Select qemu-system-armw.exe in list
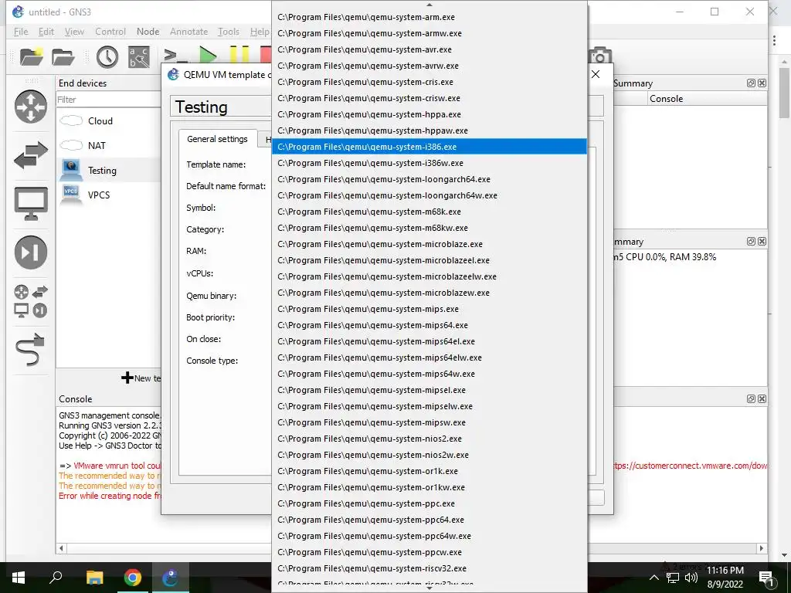The image size is (791, 593). coord(429,33)
